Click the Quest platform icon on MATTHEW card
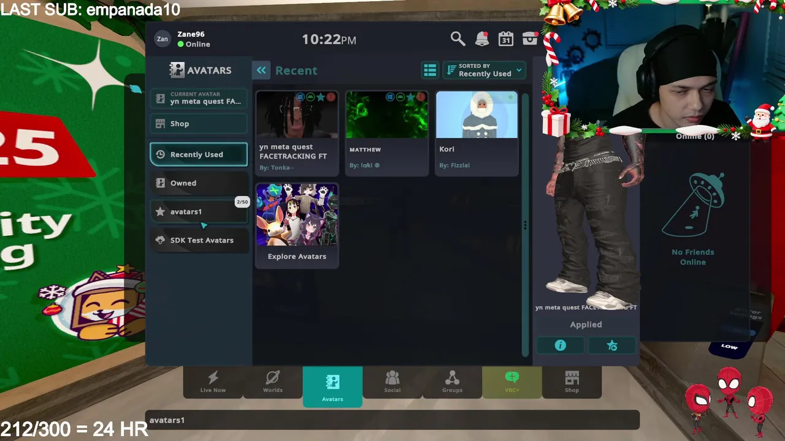 tap(400, 97)
